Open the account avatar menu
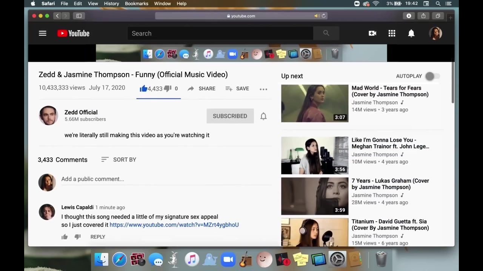This screenshot has height=271, width=483. [x=435, y=33]
